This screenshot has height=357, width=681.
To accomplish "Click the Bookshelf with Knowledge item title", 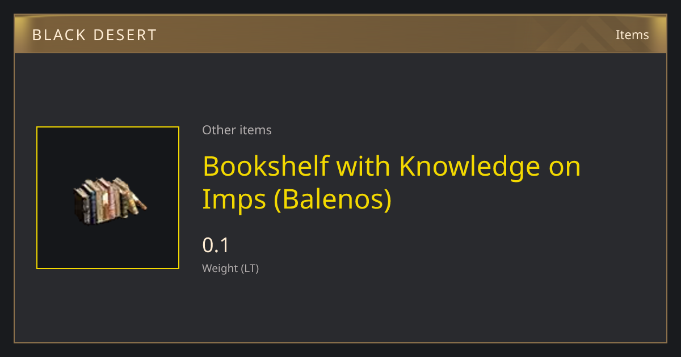I will pos(392,182).
